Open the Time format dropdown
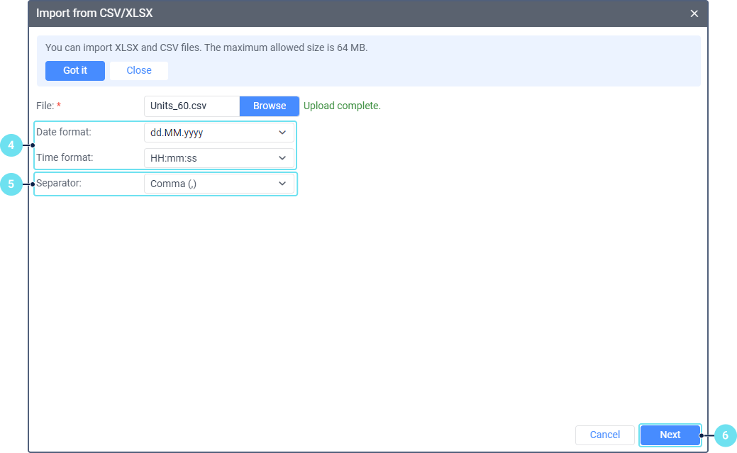Screen dimensions: 737x453 coord(219,158)
